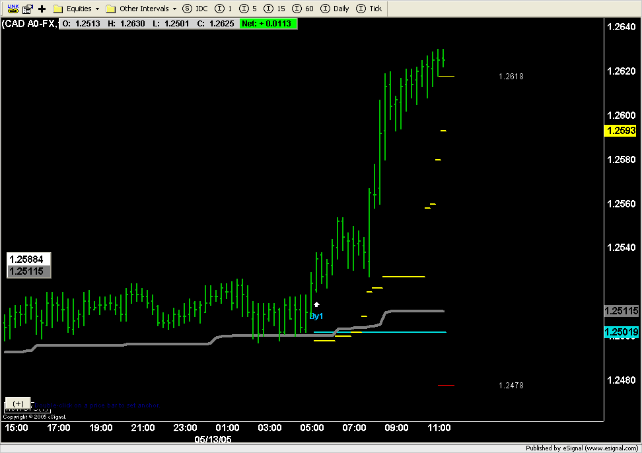Click the (+) button at chart bottom
Image resolution: width=642 pixels, height=453 pixels.
pos(18,403)
